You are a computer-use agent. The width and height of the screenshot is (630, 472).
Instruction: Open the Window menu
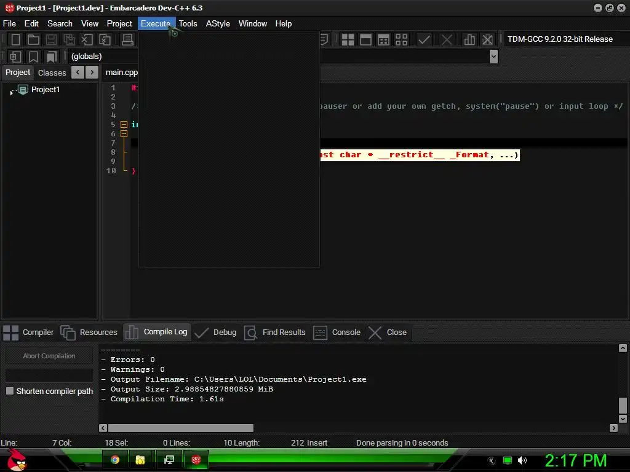(253, 24)
